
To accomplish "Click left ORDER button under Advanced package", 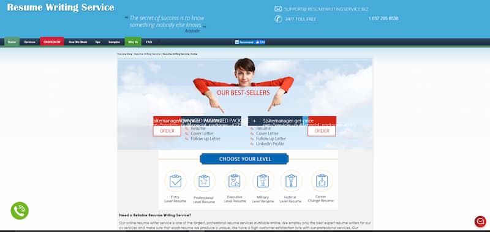I will pyautogui.click(x=167, y=131).
